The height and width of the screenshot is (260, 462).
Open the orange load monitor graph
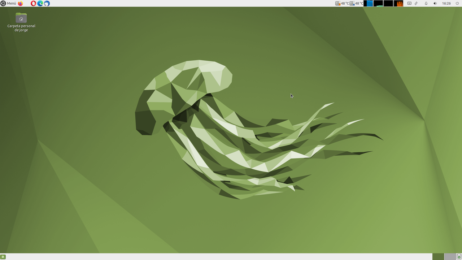pos(398,3)
